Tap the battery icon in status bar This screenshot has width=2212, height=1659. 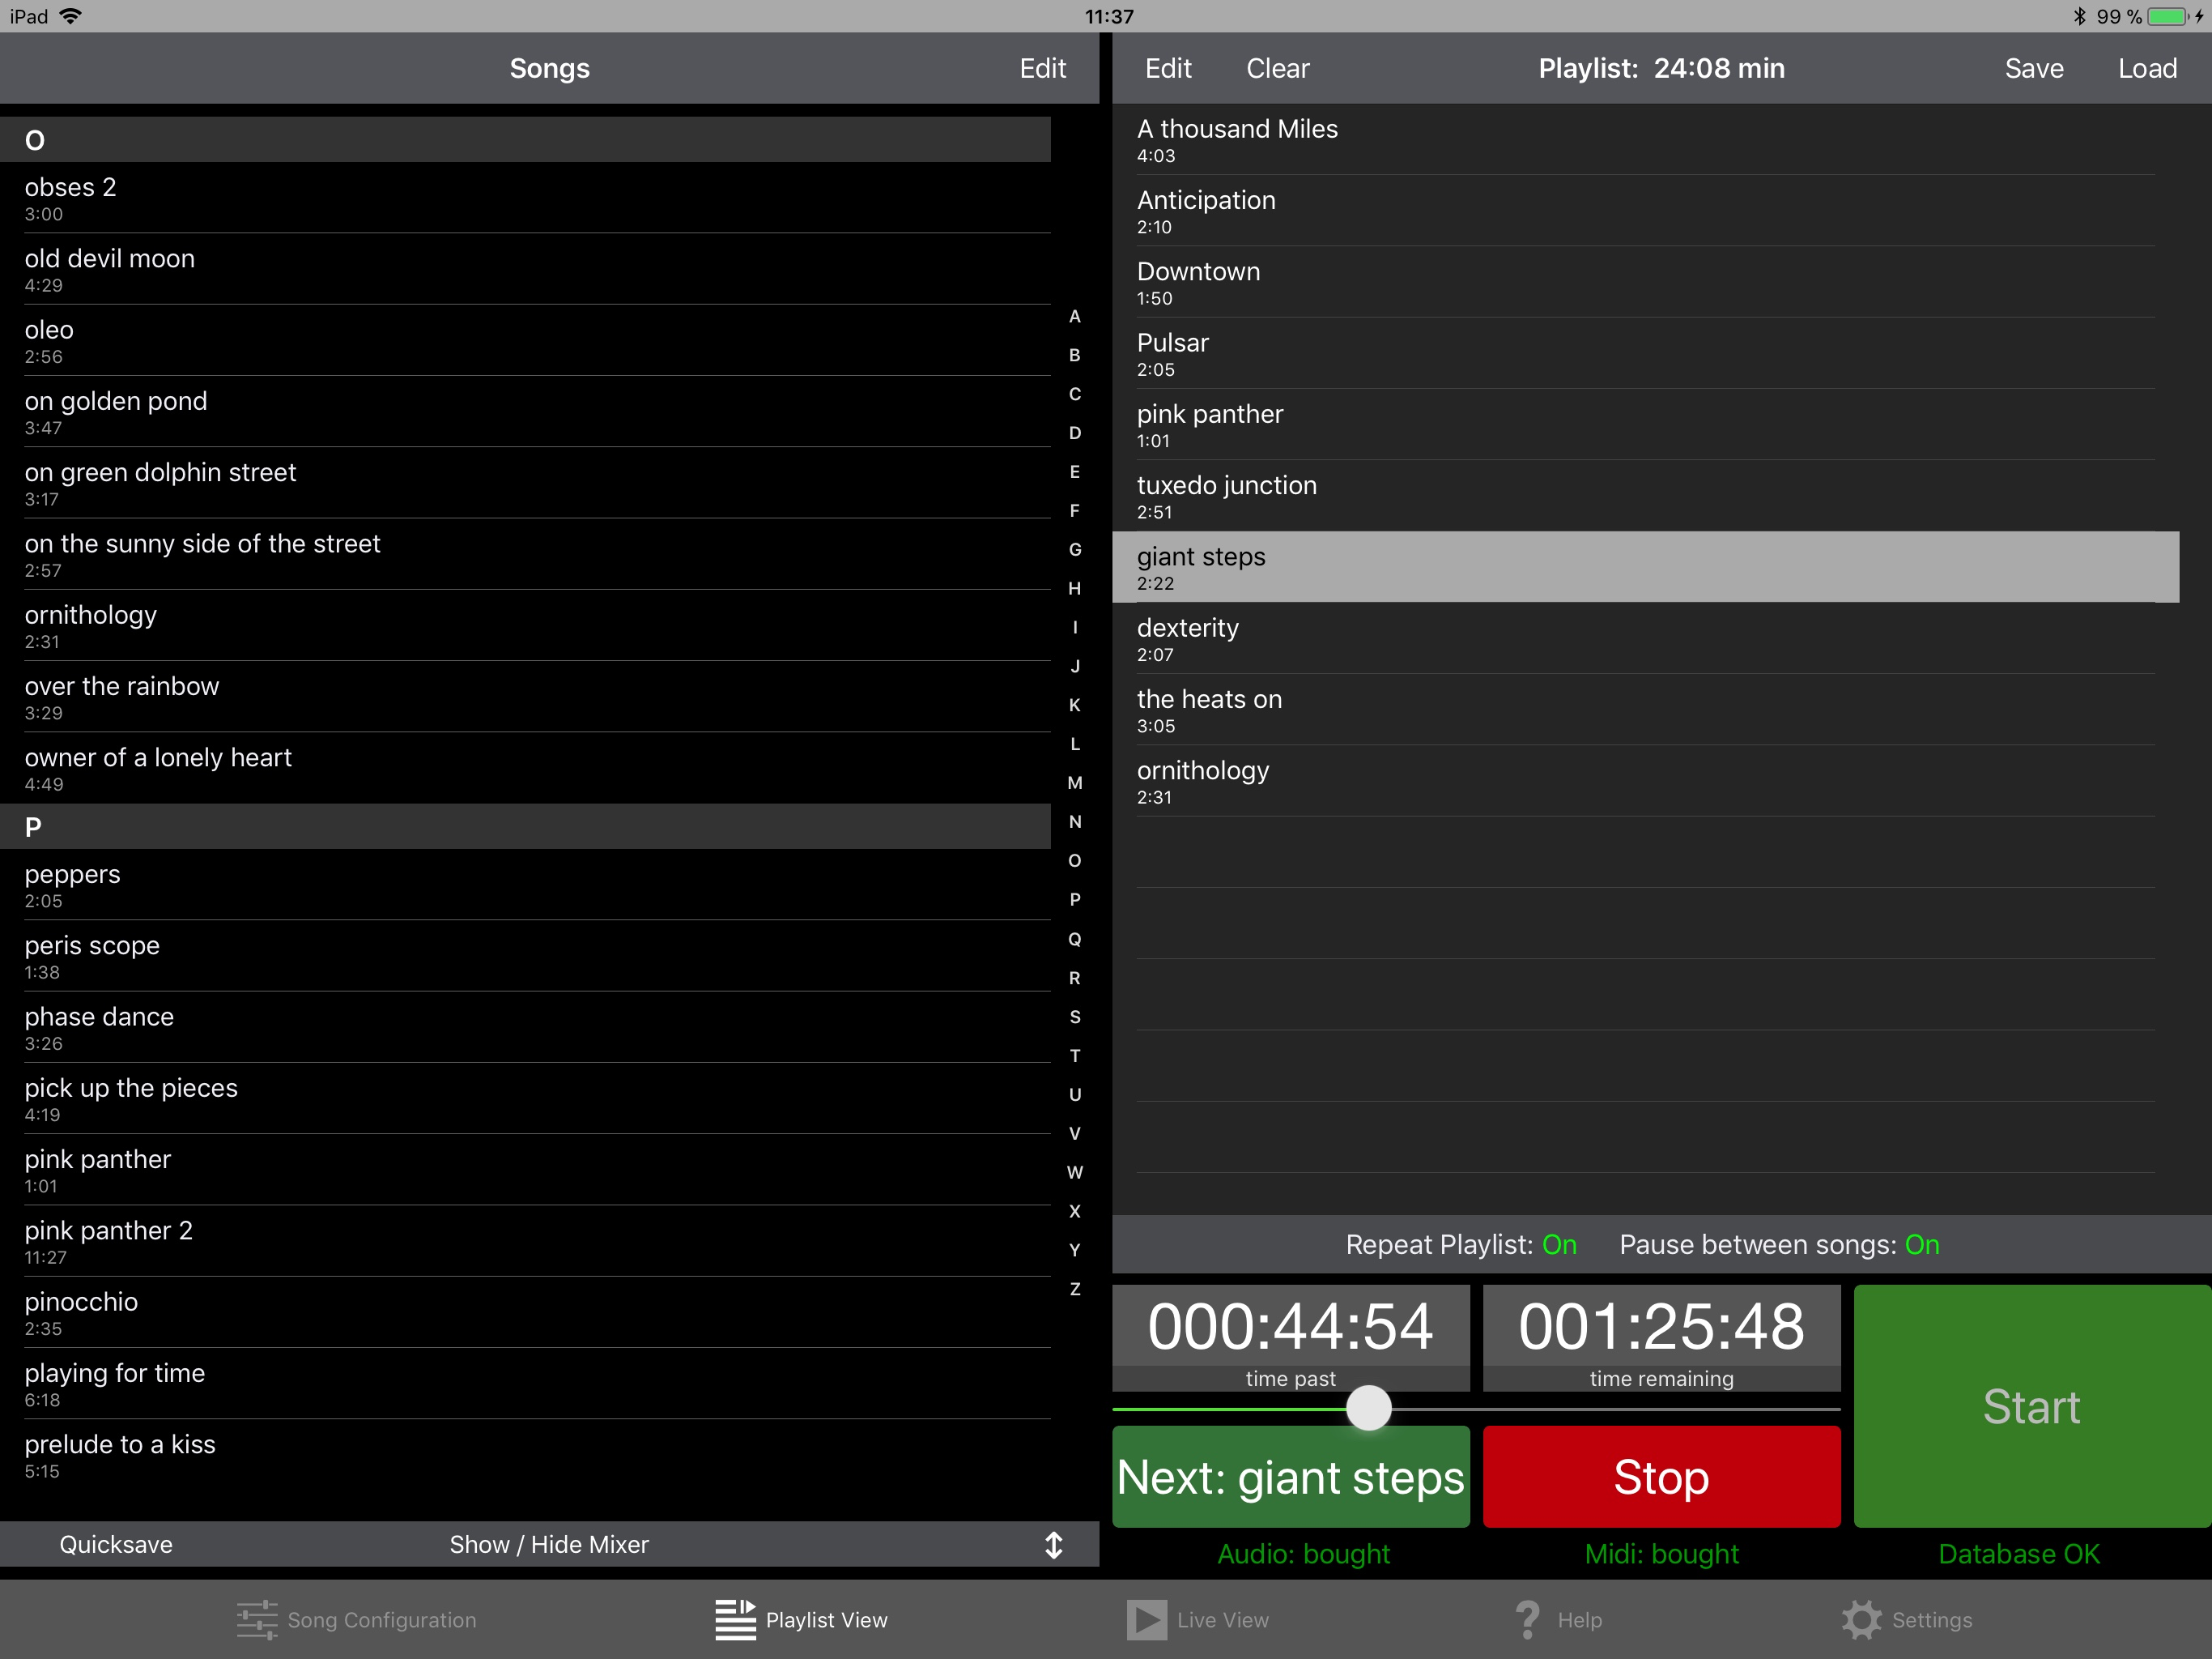point(2169,16)
